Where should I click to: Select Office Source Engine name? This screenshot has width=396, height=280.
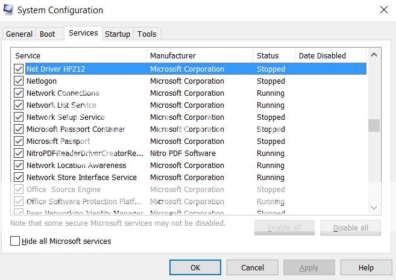pos(64,190)
